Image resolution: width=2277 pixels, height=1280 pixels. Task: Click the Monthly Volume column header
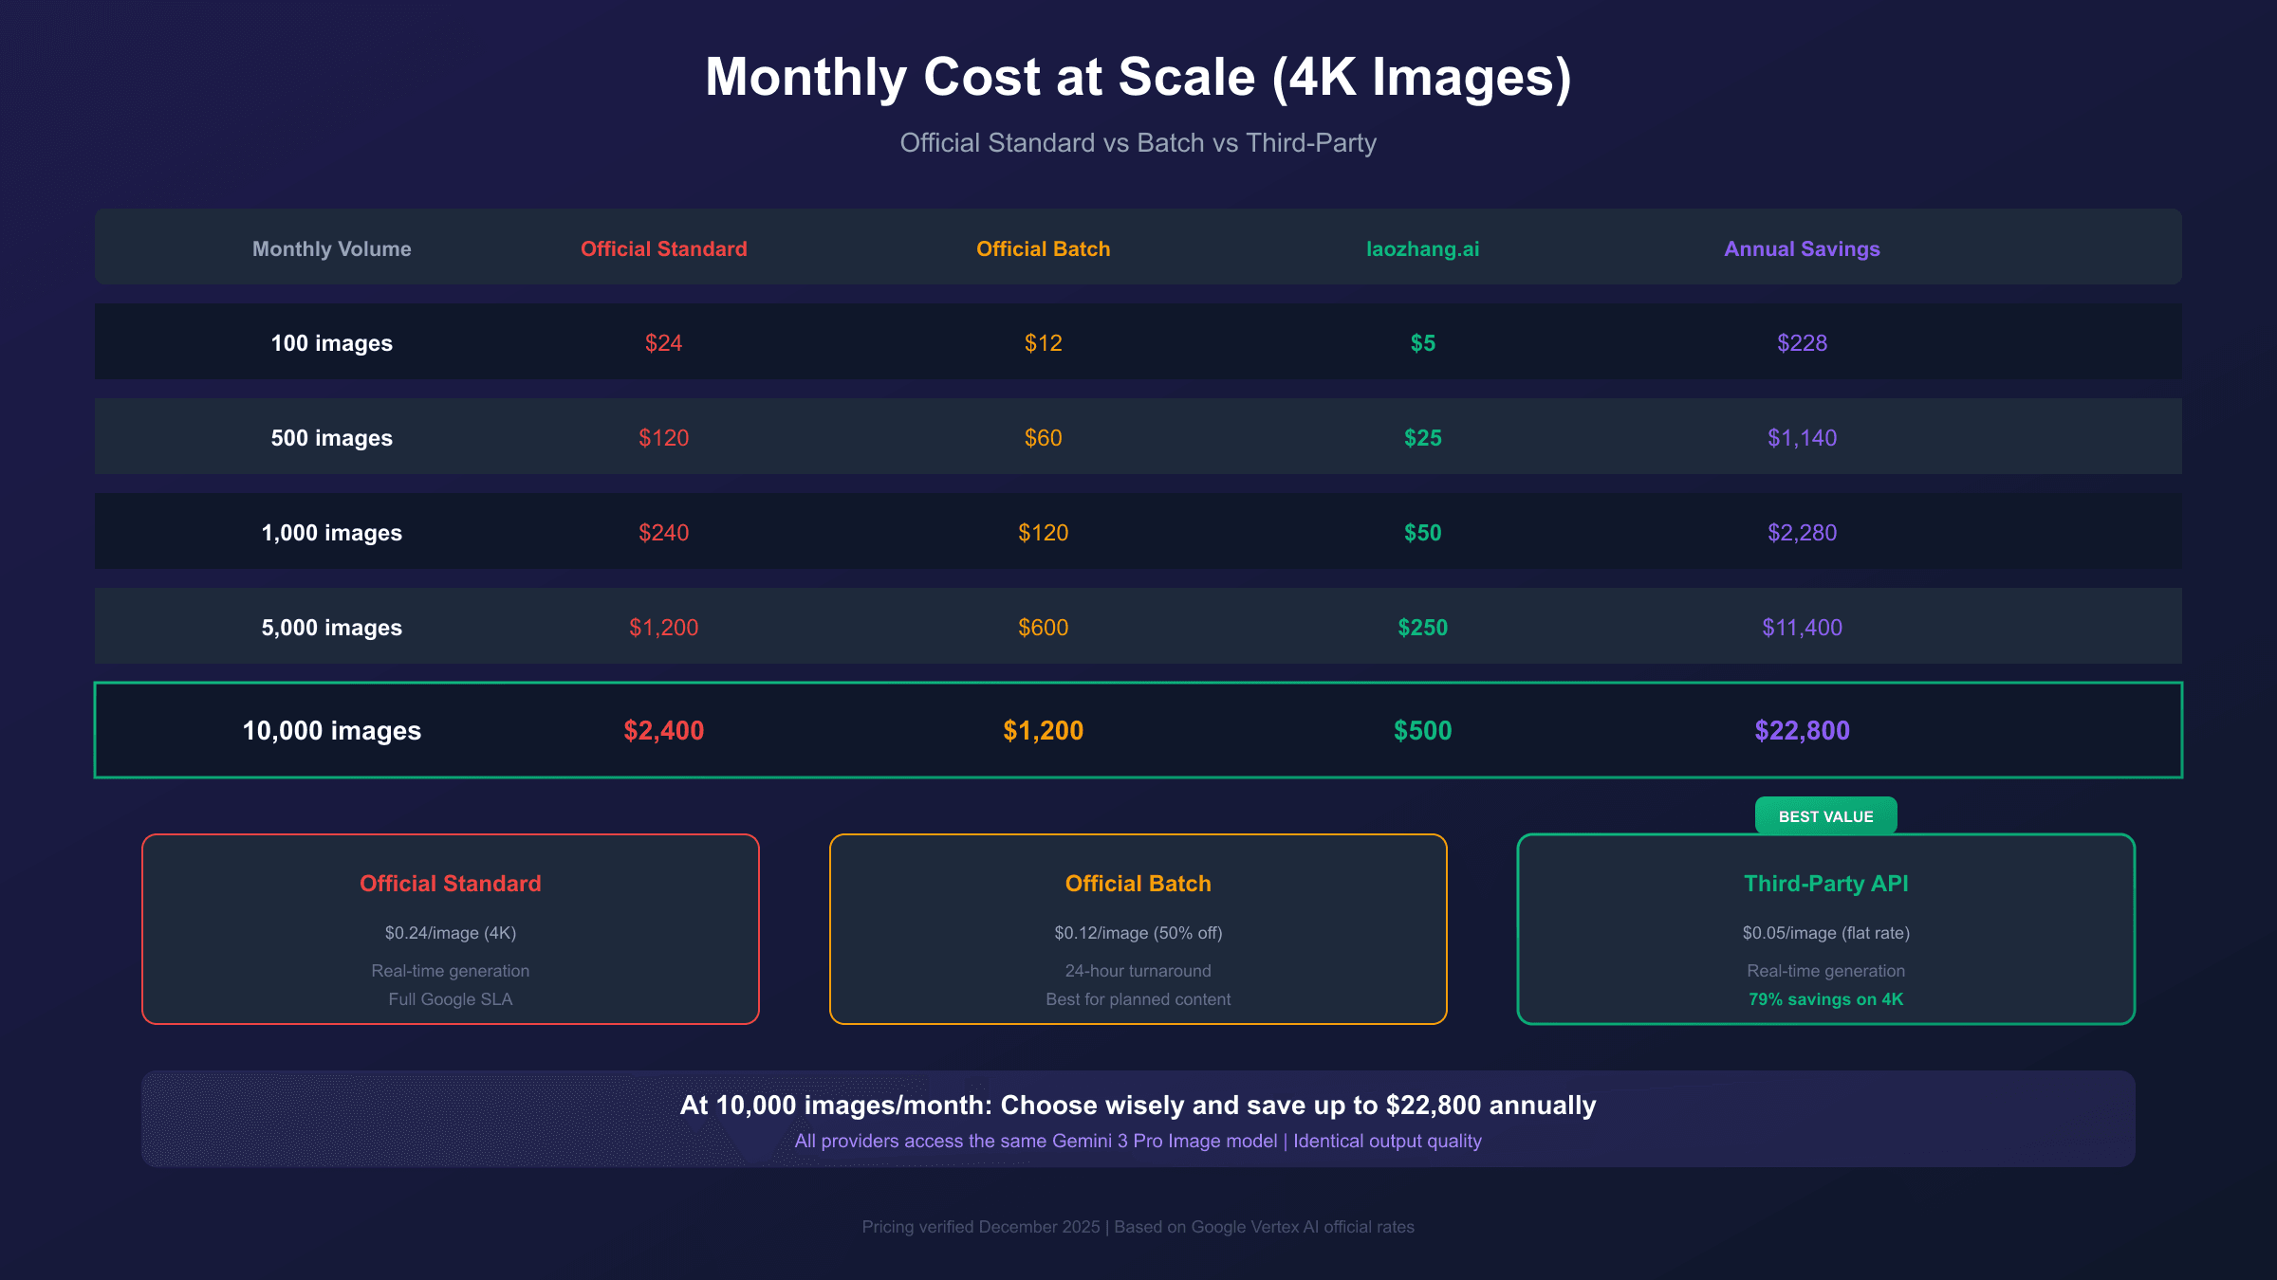click(x=331, y=248)
